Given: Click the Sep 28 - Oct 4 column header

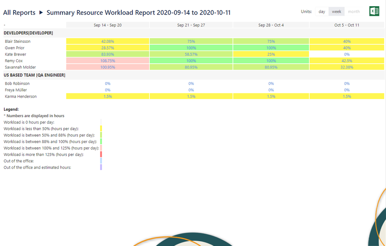Looking at the screenshot, I should point(271,25).
